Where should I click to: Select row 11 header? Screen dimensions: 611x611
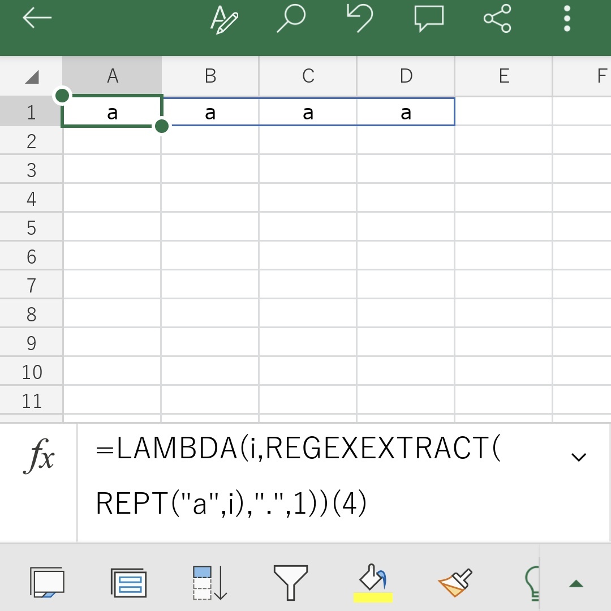pos(31,401)
